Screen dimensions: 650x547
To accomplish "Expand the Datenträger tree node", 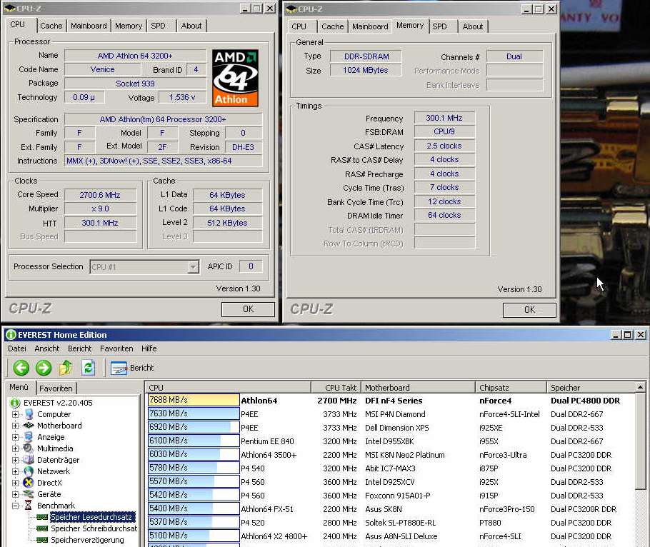I will pyautogui.click(x=15, y=460).
